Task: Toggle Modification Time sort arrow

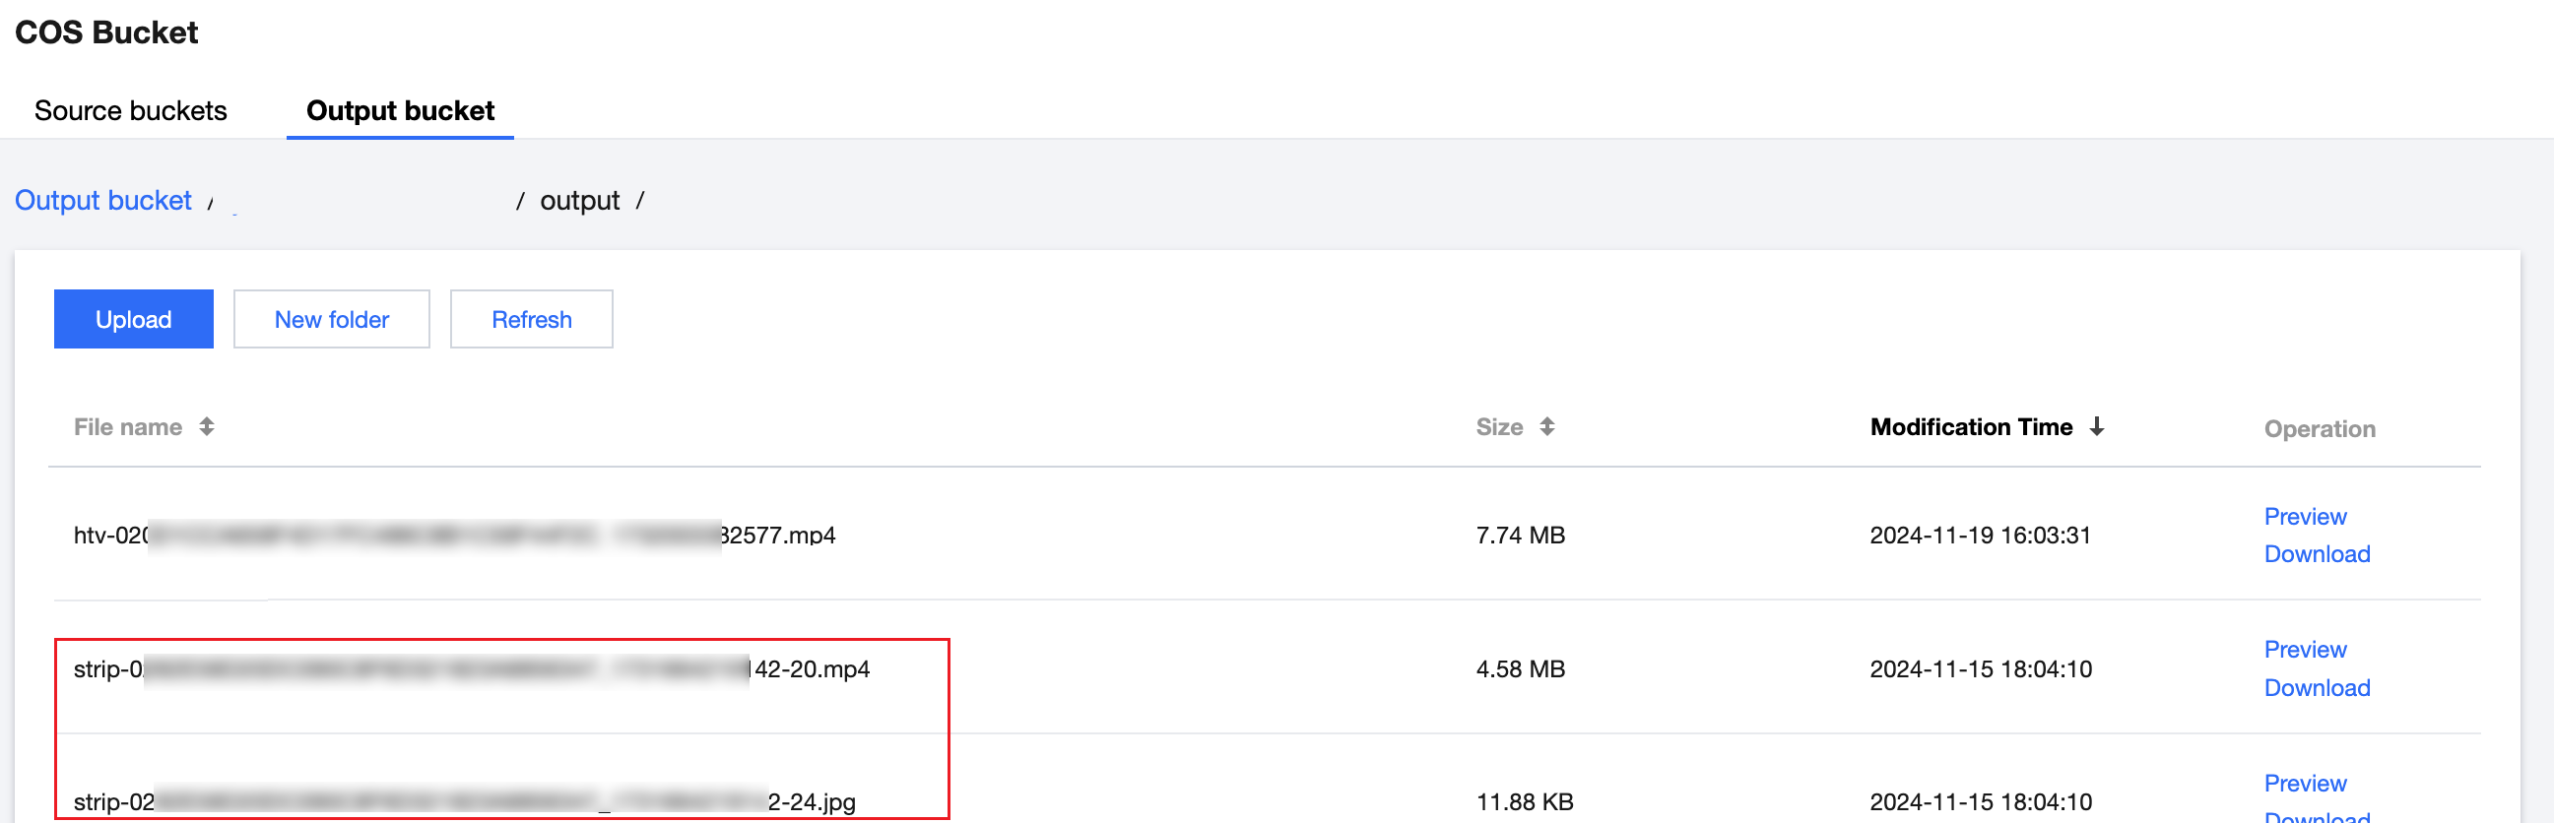Action: [x=2096, y=427]
